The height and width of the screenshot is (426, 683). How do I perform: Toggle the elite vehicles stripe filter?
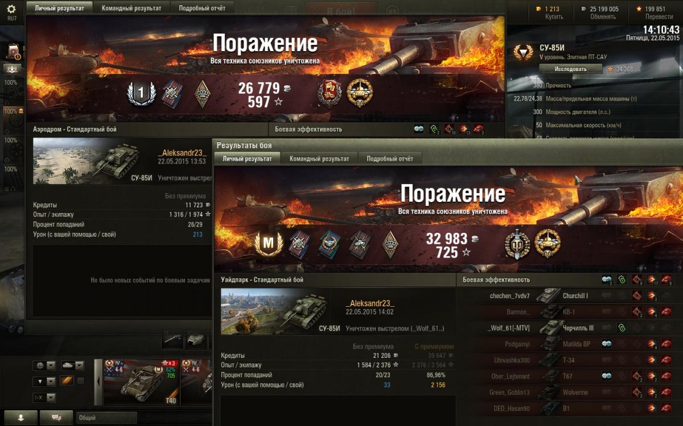click(x=67, y=381)
